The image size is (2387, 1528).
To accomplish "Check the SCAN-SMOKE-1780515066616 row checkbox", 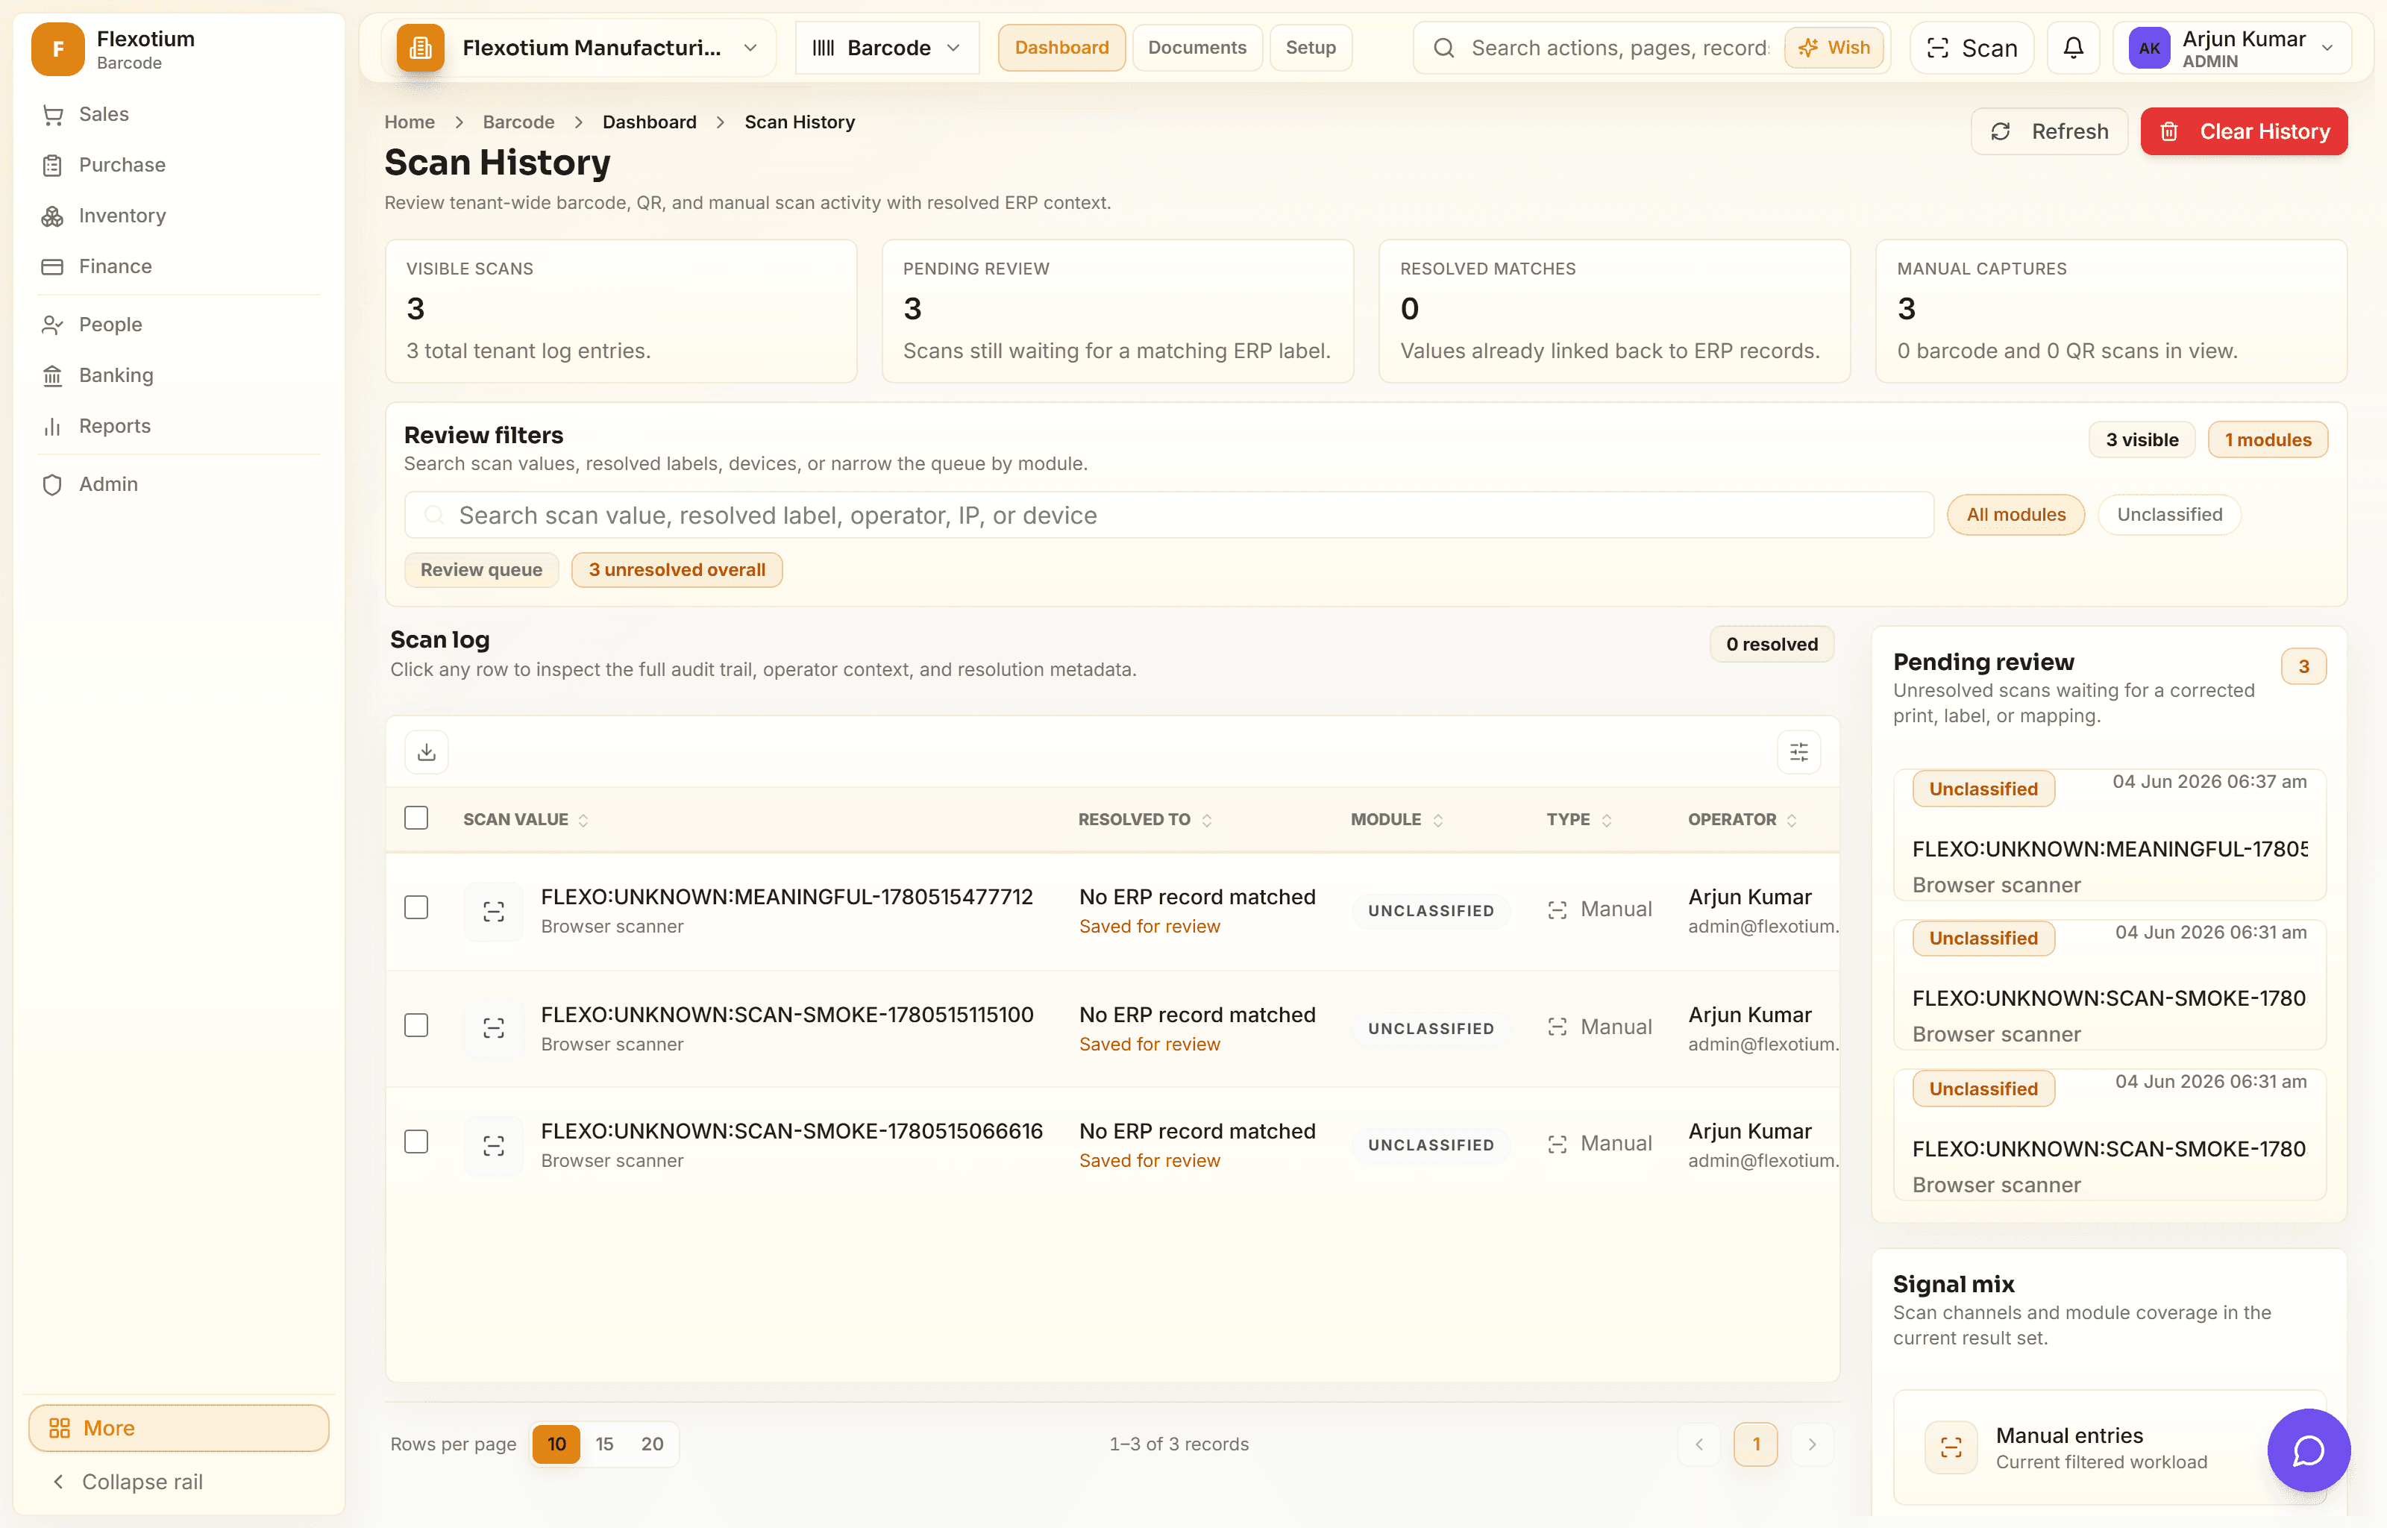I will click(416, 1141).
